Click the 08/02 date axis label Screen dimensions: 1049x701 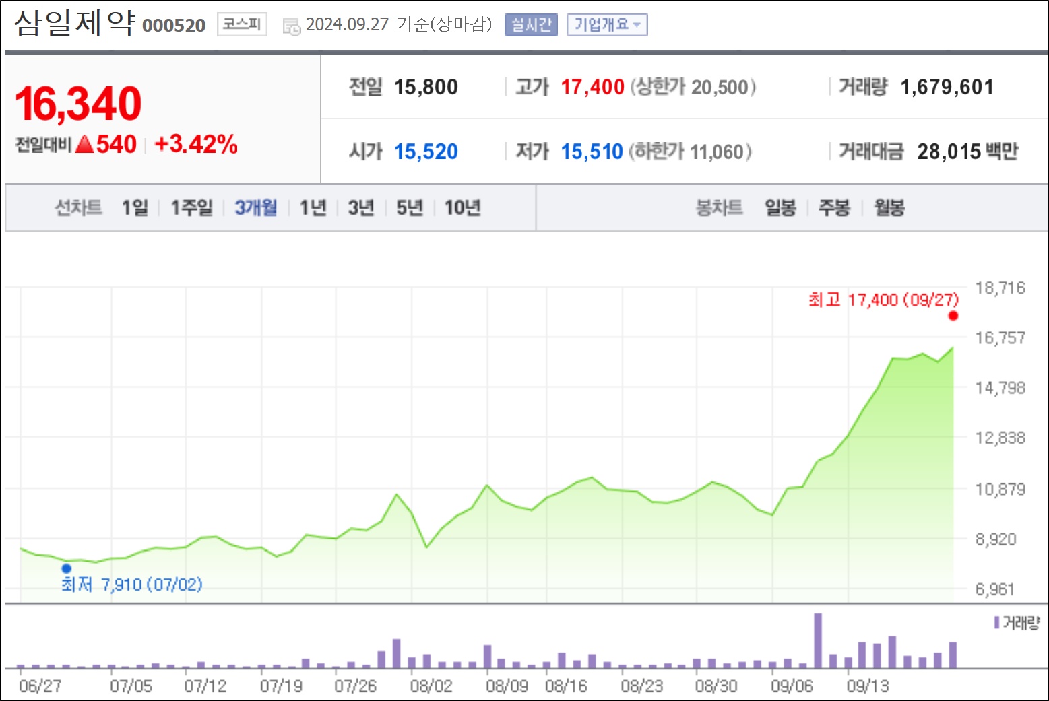pos(431,686)
